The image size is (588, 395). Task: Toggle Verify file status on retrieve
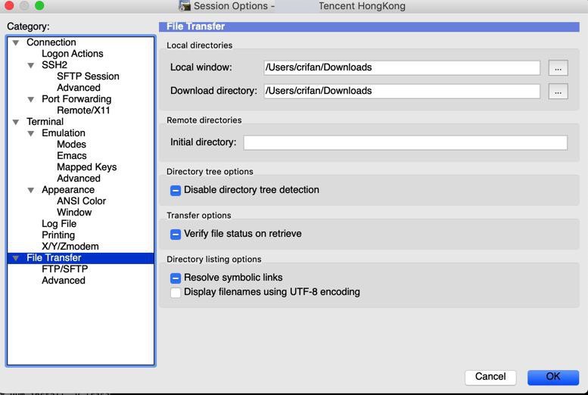click(x=175, y=234)
